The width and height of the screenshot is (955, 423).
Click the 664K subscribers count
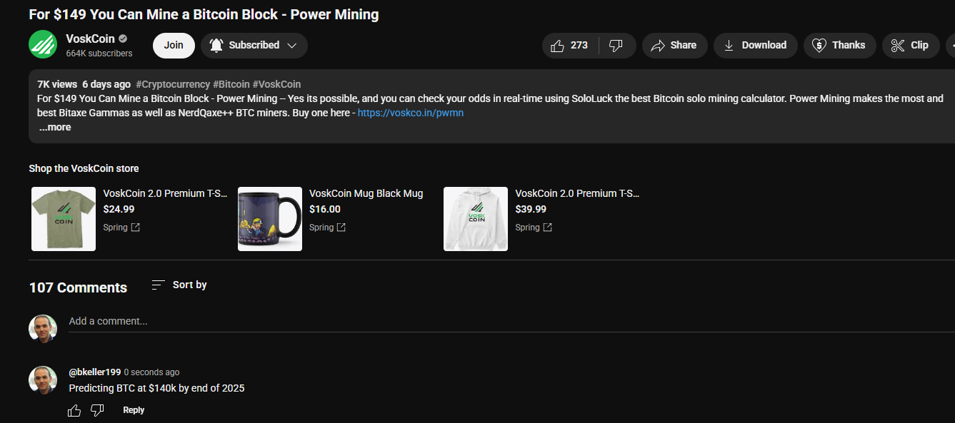click(99, 53)
